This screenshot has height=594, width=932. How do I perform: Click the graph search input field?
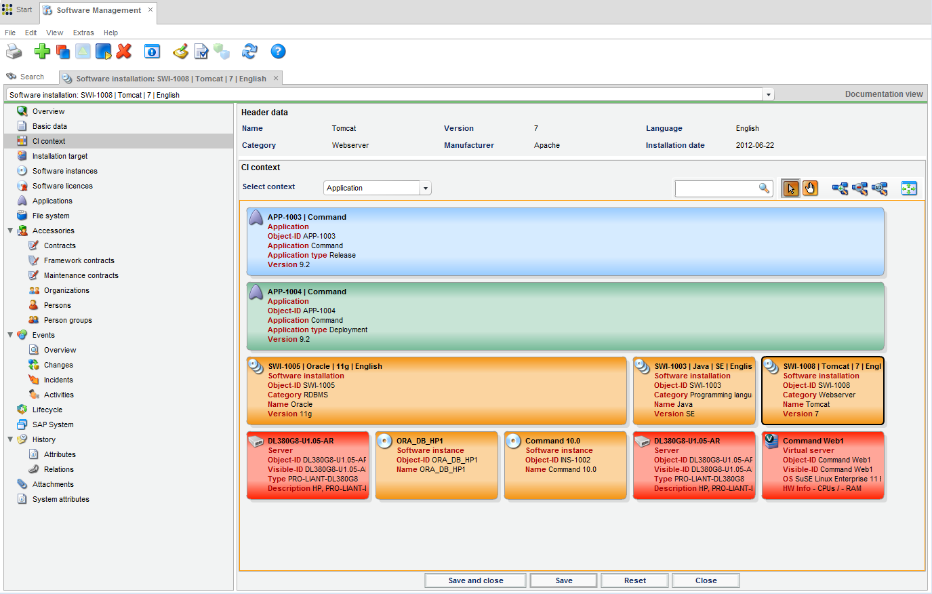pos(716,189)
